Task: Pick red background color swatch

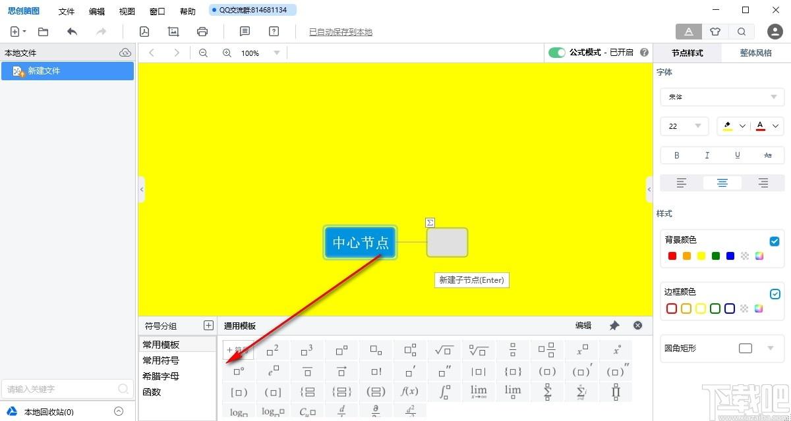Action: tap(672, 256)
